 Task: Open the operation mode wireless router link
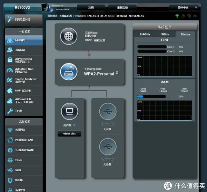[66, 16]
